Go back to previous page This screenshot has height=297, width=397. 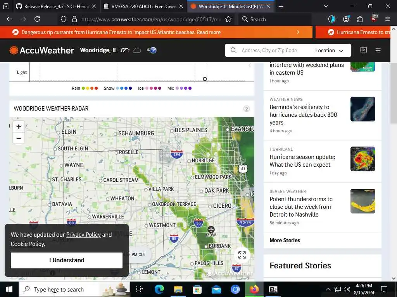pyautogui.click(x=9, y=19)
